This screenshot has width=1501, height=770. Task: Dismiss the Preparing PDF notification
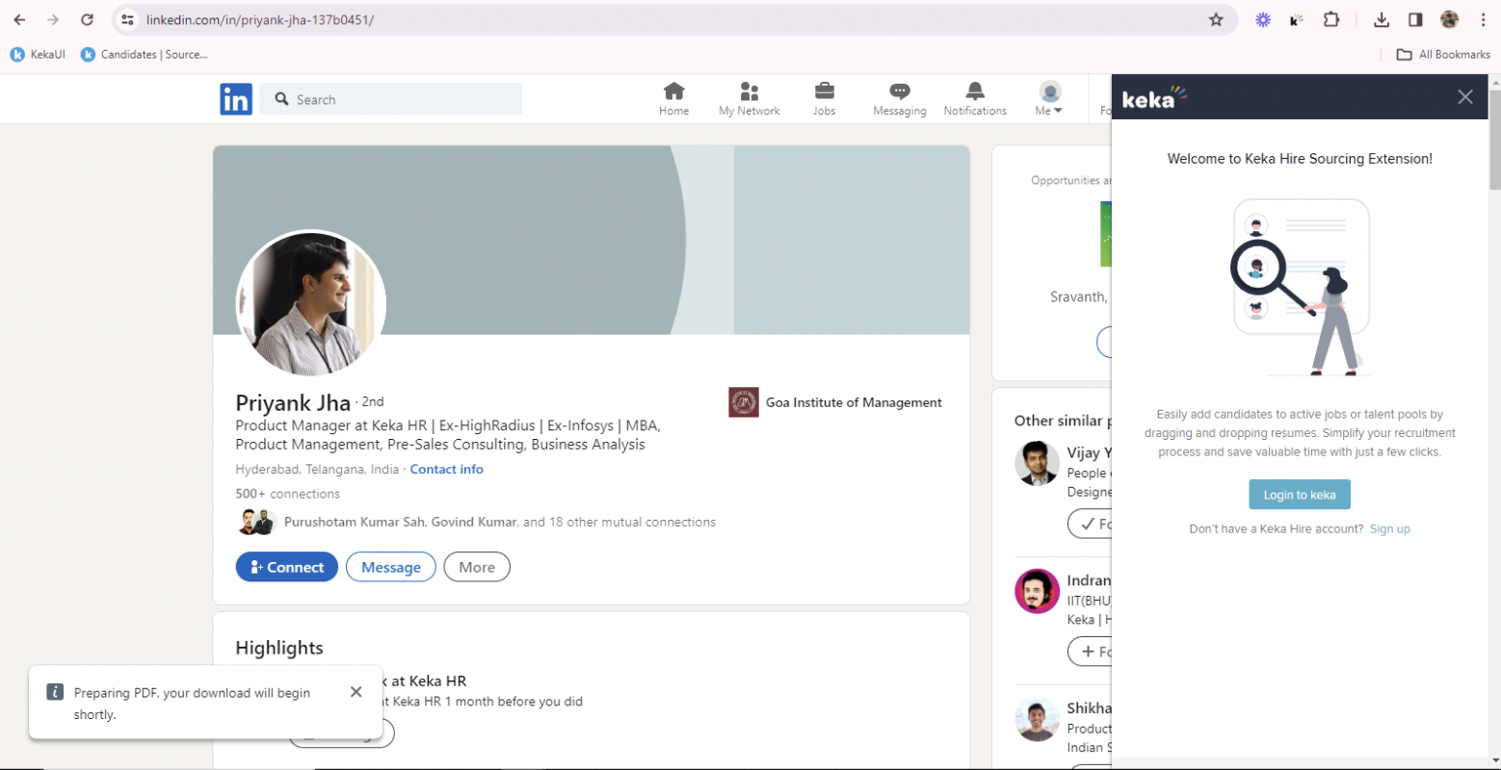(356, 692)
